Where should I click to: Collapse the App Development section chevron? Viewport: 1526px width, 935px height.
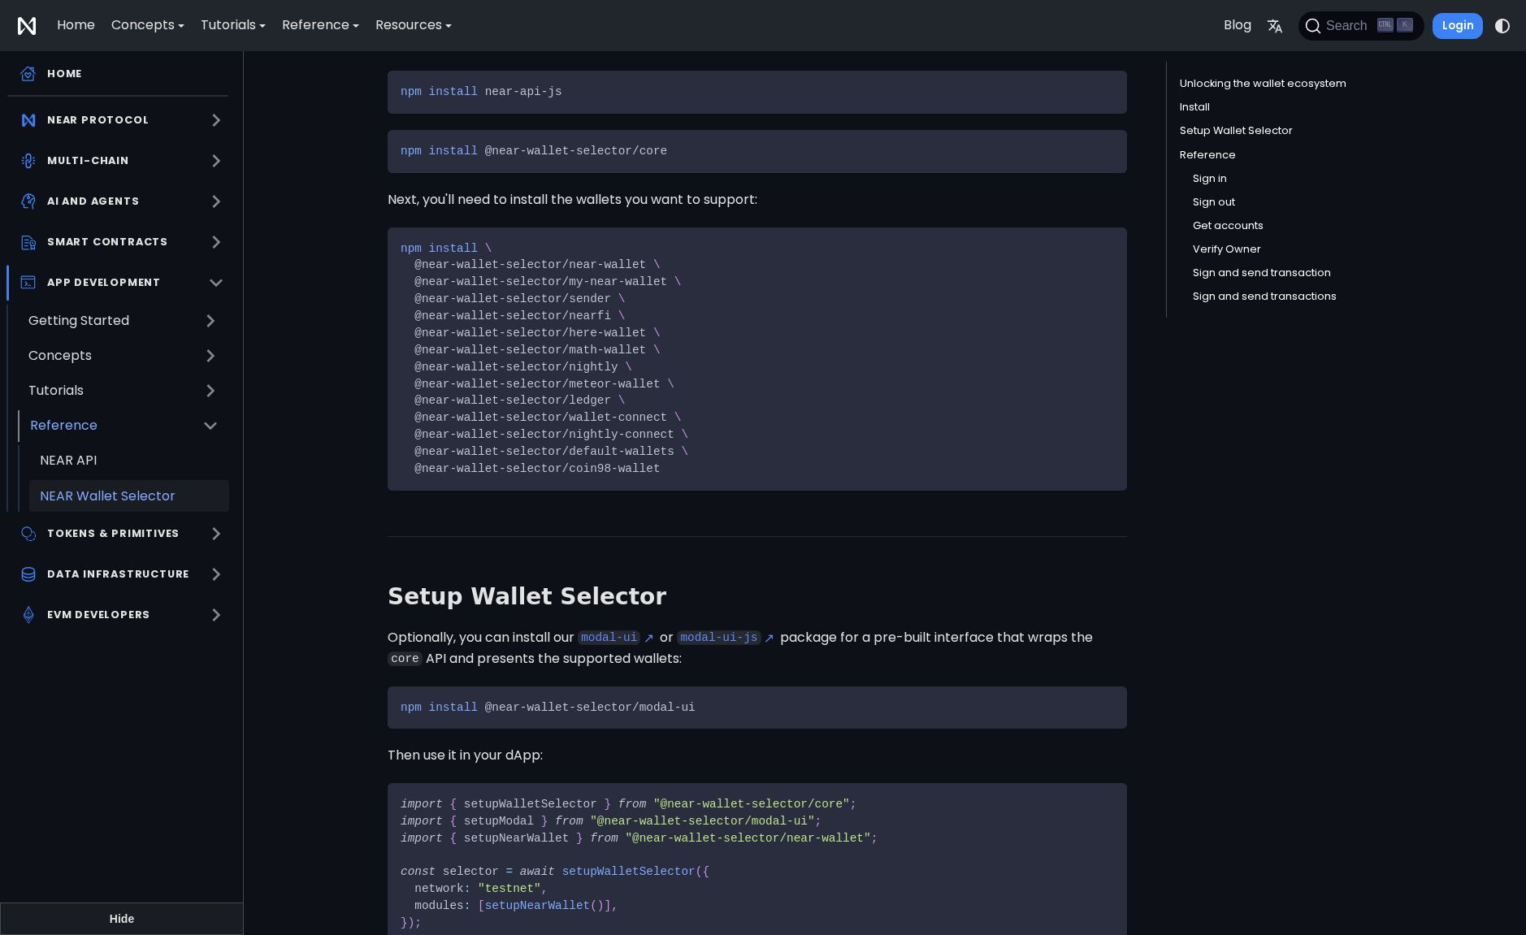(x=216, y=283)
